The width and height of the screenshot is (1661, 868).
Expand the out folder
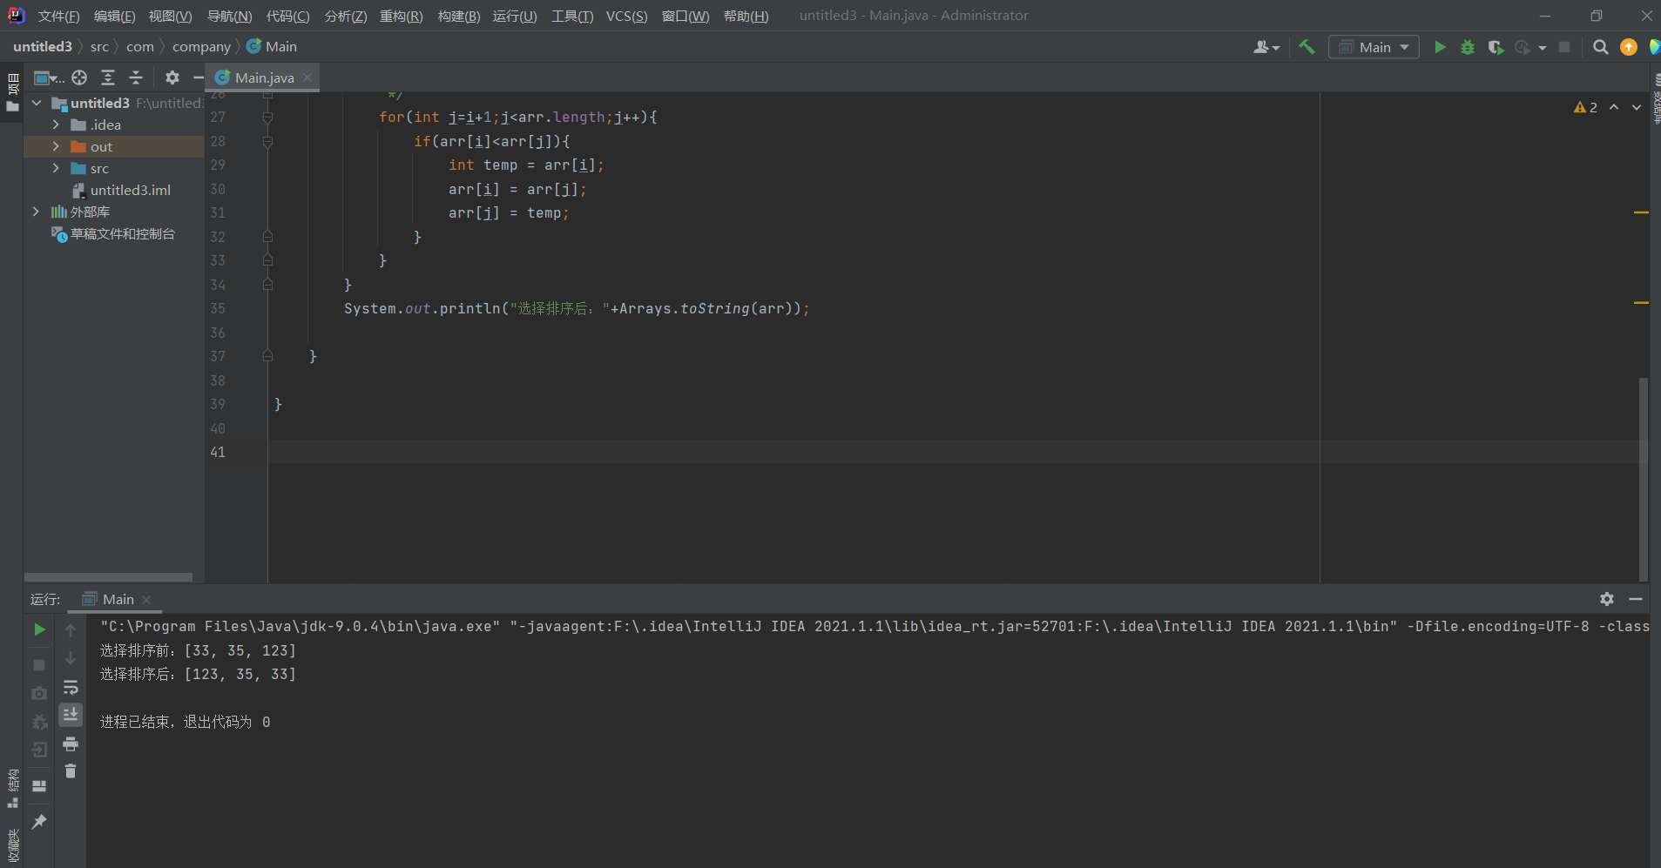click(56, 146)
